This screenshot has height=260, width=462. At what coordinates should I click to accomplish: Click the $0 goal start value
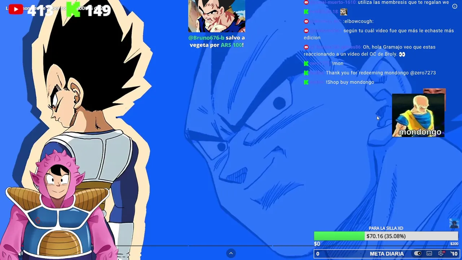click(x=317, y=244)
